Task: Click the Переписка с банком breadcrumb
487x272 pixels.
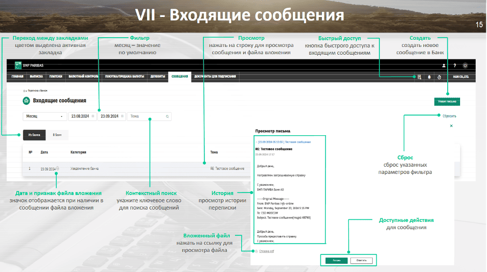Action: 37,91
